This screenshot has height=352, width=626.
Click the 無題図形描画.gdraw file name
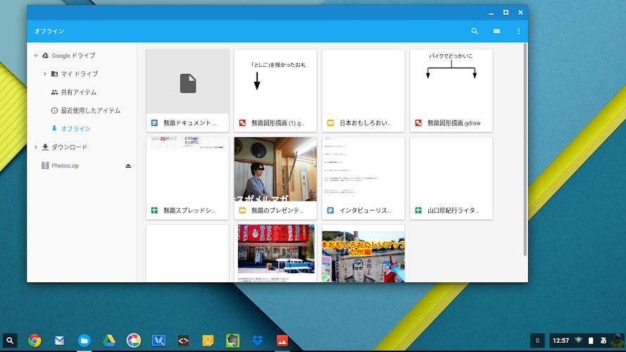pyautogui.click(x=454, y=123)
